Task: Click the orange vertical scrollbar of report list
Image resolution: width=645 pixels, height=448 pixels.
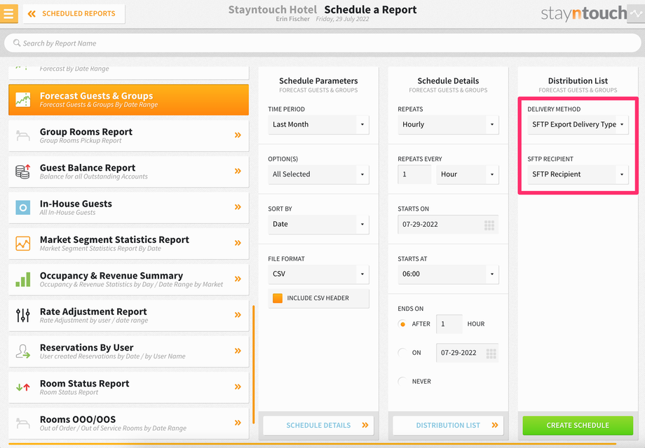Action: pos(253,364)
